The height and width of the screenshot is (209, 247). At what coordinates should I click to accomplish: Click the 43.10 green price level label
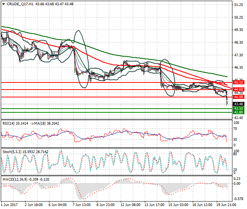pyautogui.click(x=238, y=109)
